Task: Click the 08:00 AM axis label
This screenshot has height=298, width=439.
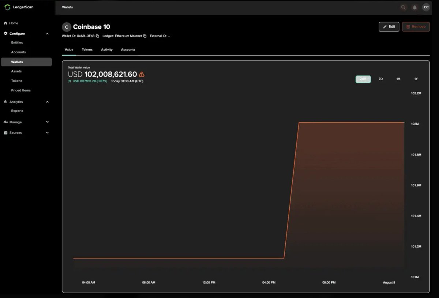Action: coord(149,283)
